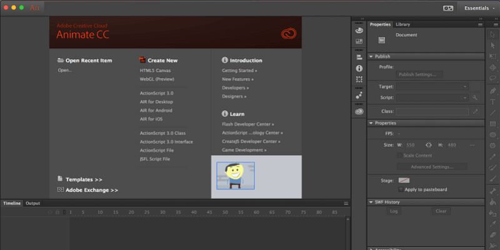Select the Rectangle tool
This screenshot has height=250, width=500.
(x=492, y=124)
